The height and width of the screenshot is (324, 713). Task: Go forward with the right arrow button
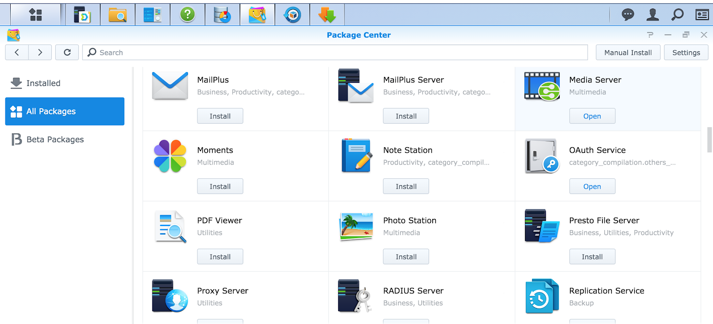click(x=40, y=53)
